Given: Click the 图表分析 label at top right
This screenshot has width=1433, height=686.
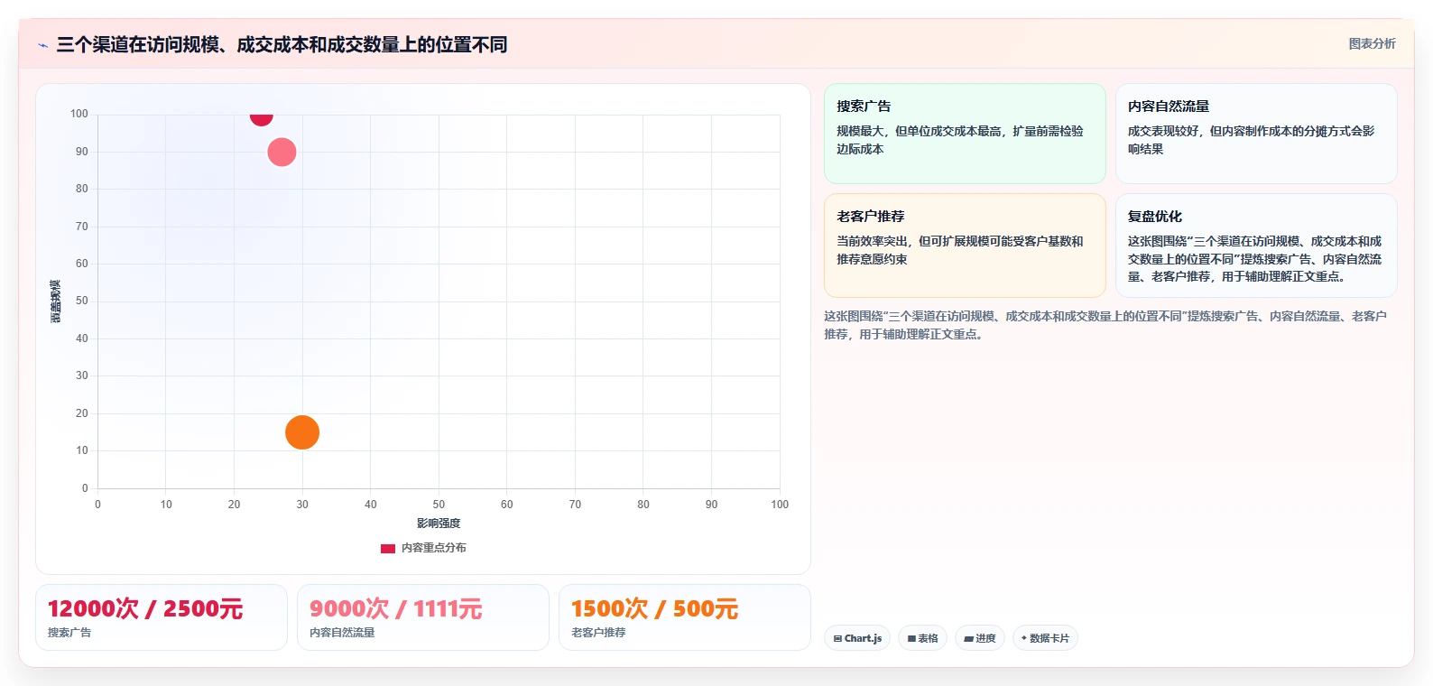Looking at the screenshot, I should pos(1372,43).
